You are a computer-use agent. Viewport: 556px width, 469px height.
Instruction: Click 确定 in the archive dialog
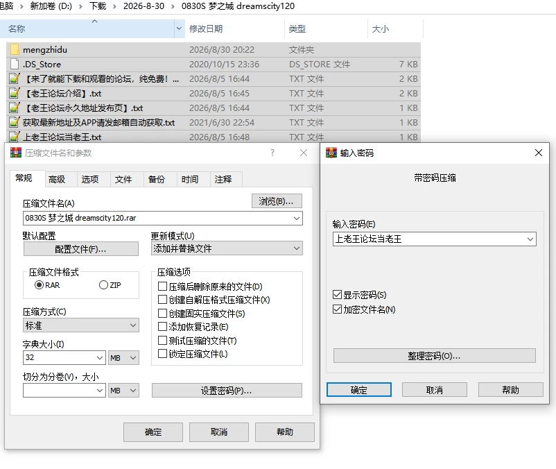point(153,432)
